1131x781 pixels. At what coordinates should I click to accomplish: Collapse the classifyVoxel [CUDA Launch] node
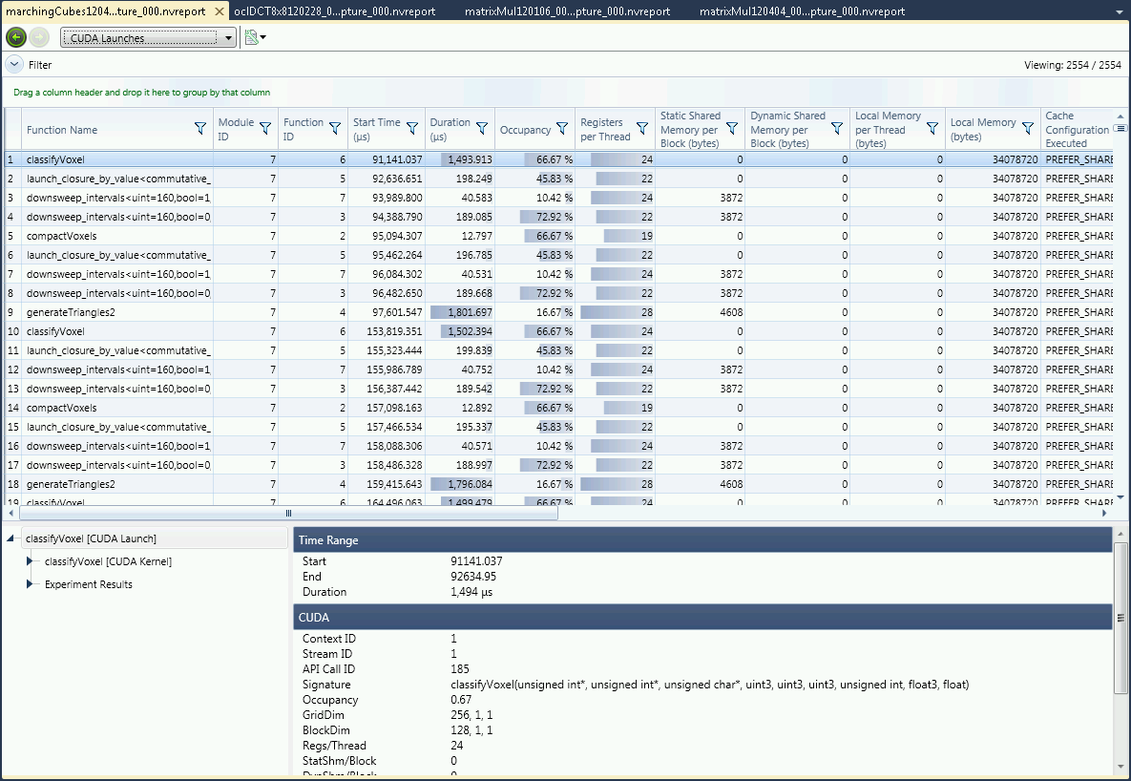[11, 539]
